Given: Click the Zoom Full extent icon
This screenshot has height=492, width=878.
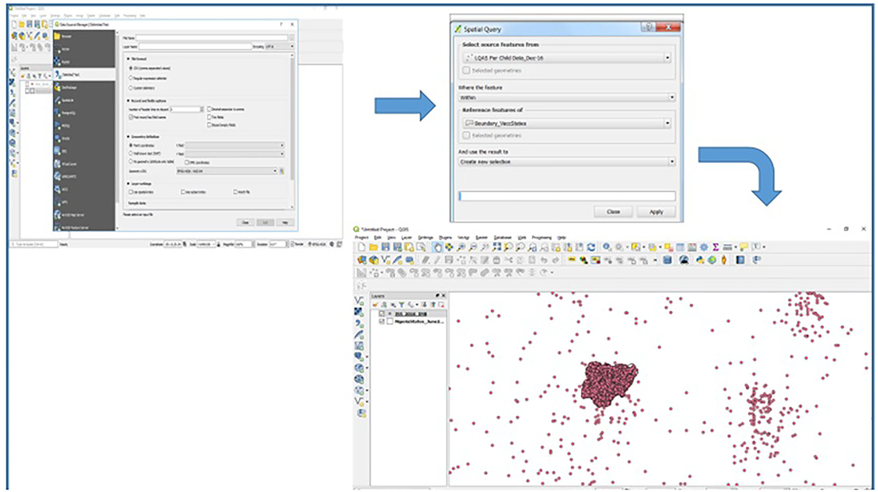Looking at the screenshot, I should [x=496, y=247].
